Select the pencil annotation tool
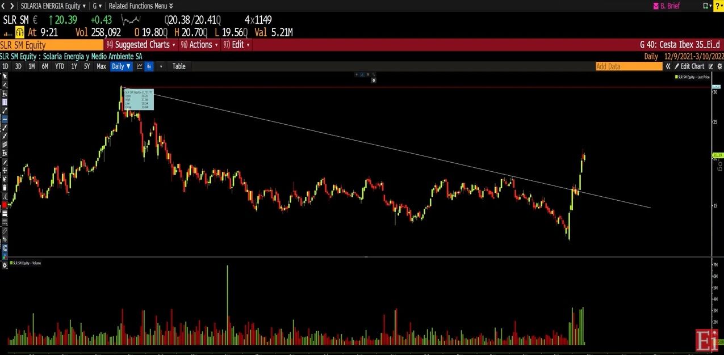724x355 pixels. (x=5, y=84)
